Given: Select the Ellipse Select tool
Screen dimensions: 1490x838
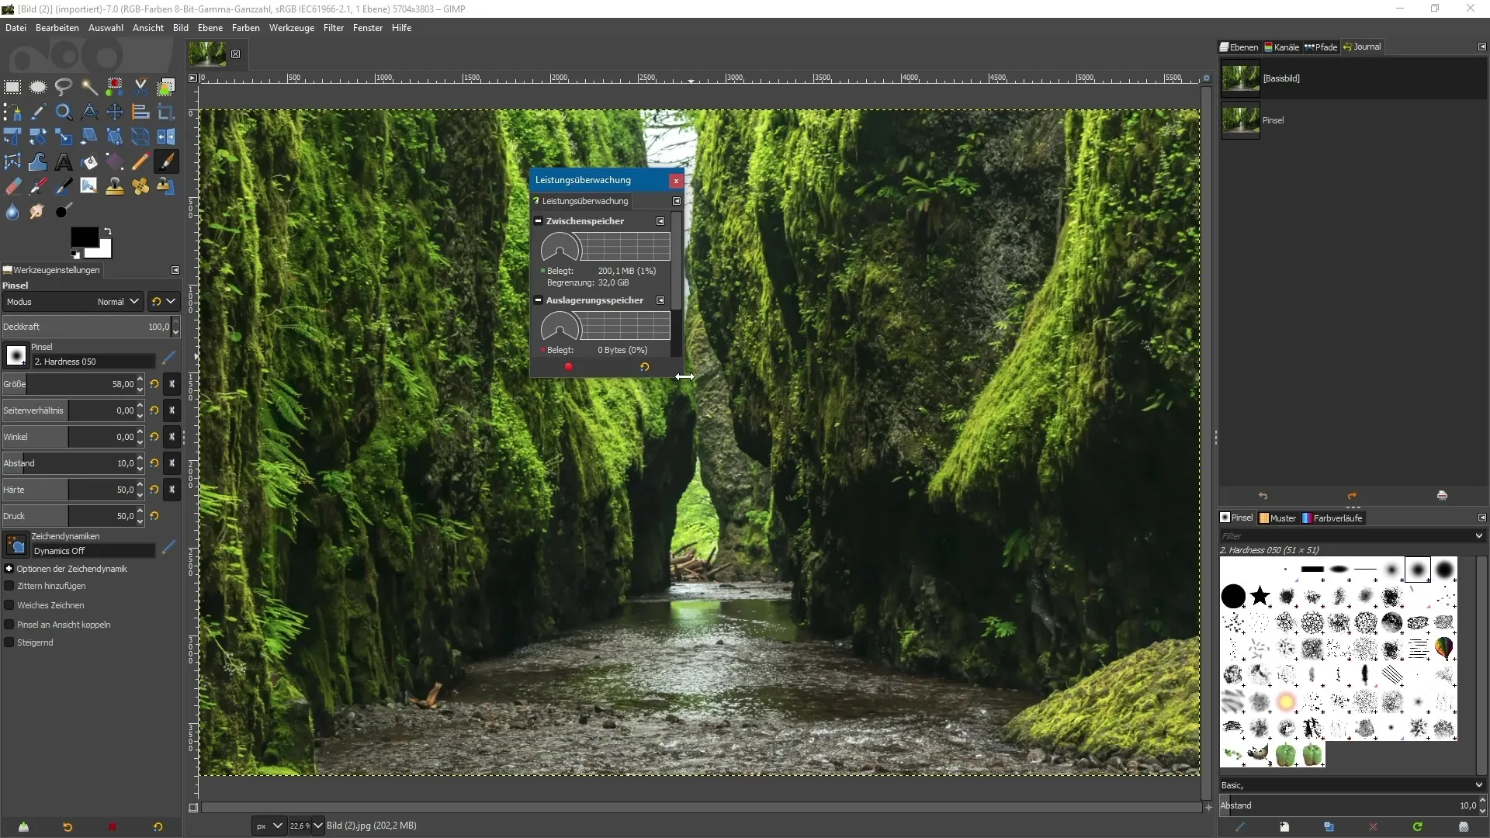Looking at the screenshot, I should click(38, 87).
